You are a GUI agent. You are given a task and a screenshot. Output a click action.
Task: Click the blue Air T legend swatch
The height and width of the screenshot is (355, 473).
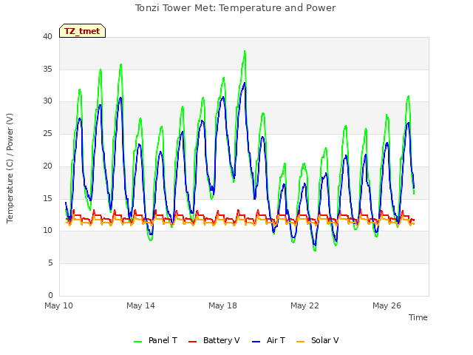point(256,342)
